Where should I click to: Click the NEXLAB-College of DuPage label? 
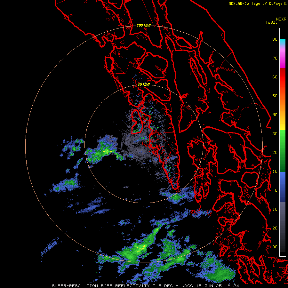pos(256,4)
